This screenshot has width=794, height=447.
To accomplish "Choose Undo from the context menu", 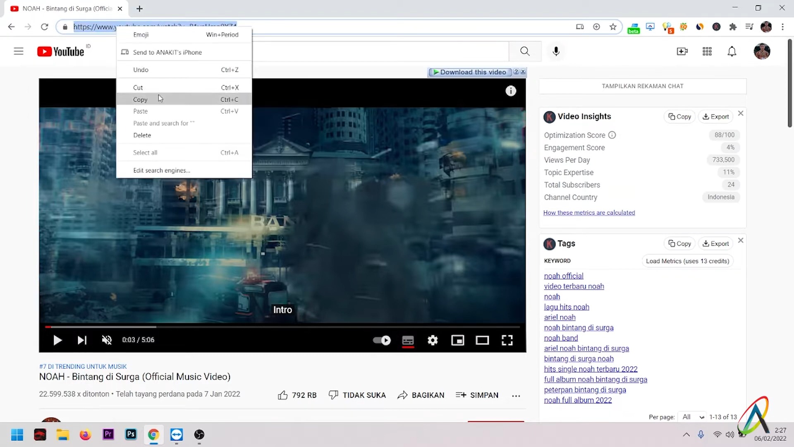I will tap(184, 70).
